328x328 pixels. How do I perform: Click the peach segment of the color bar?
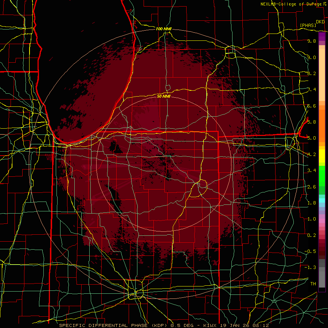pos(322,75)
